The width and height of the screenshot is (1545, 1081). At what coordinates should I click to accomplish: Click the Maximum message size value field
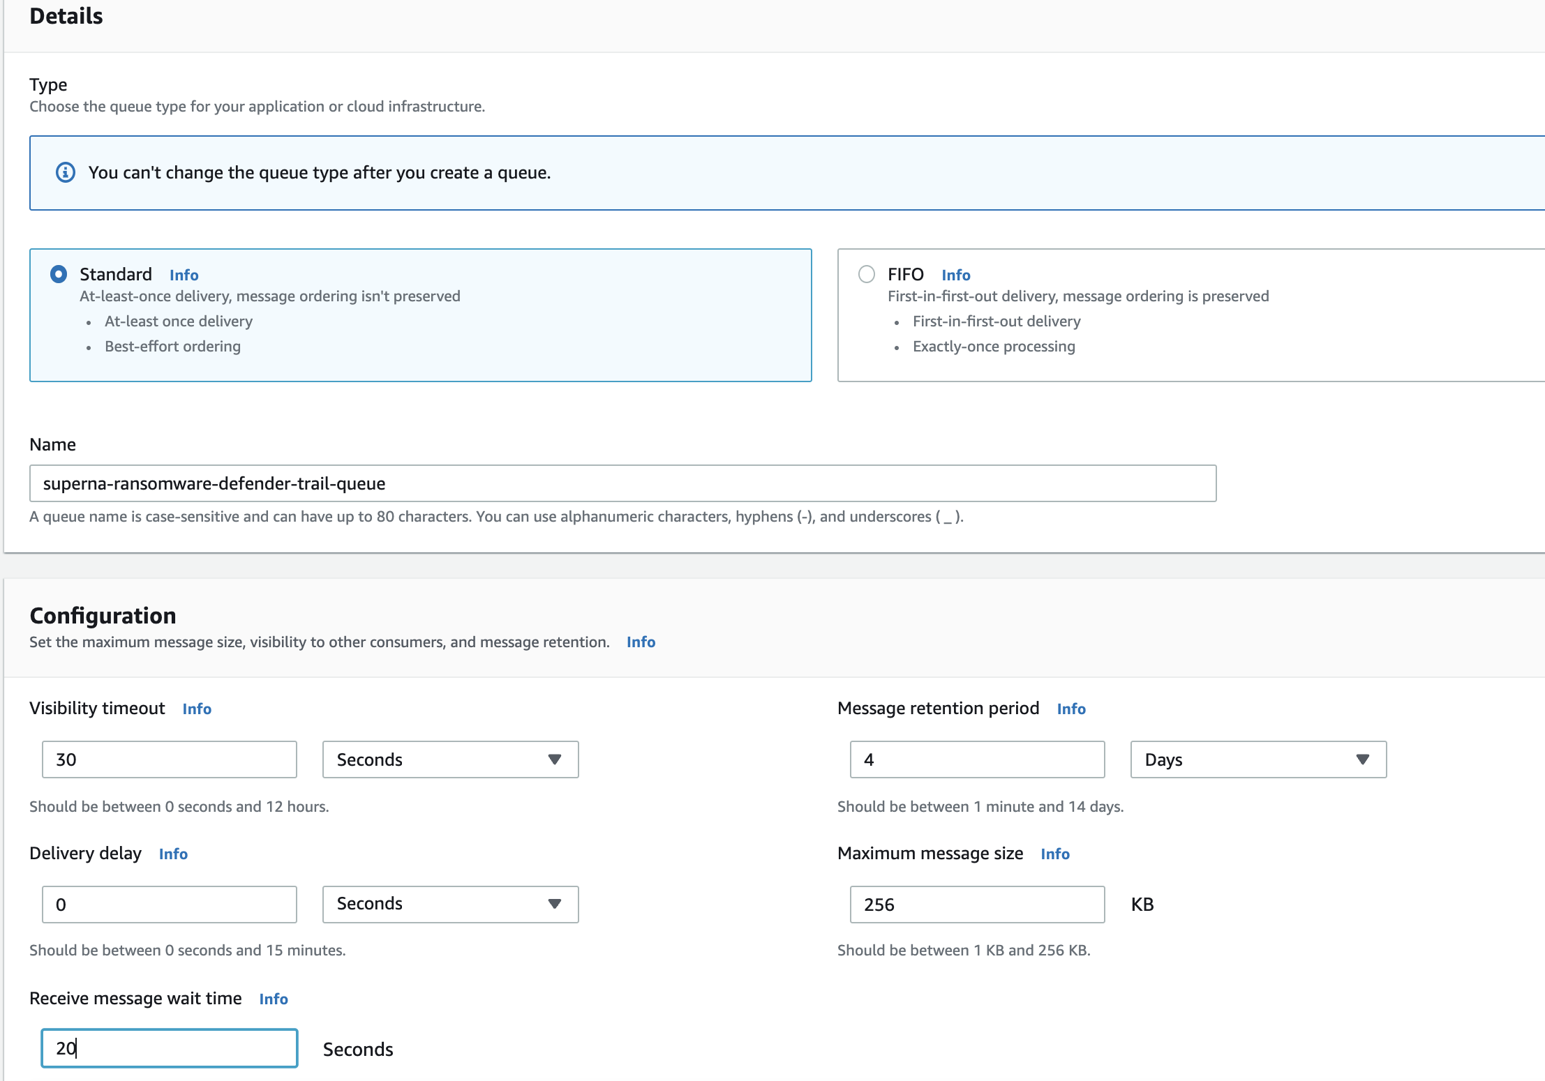(x=976, y=905)
